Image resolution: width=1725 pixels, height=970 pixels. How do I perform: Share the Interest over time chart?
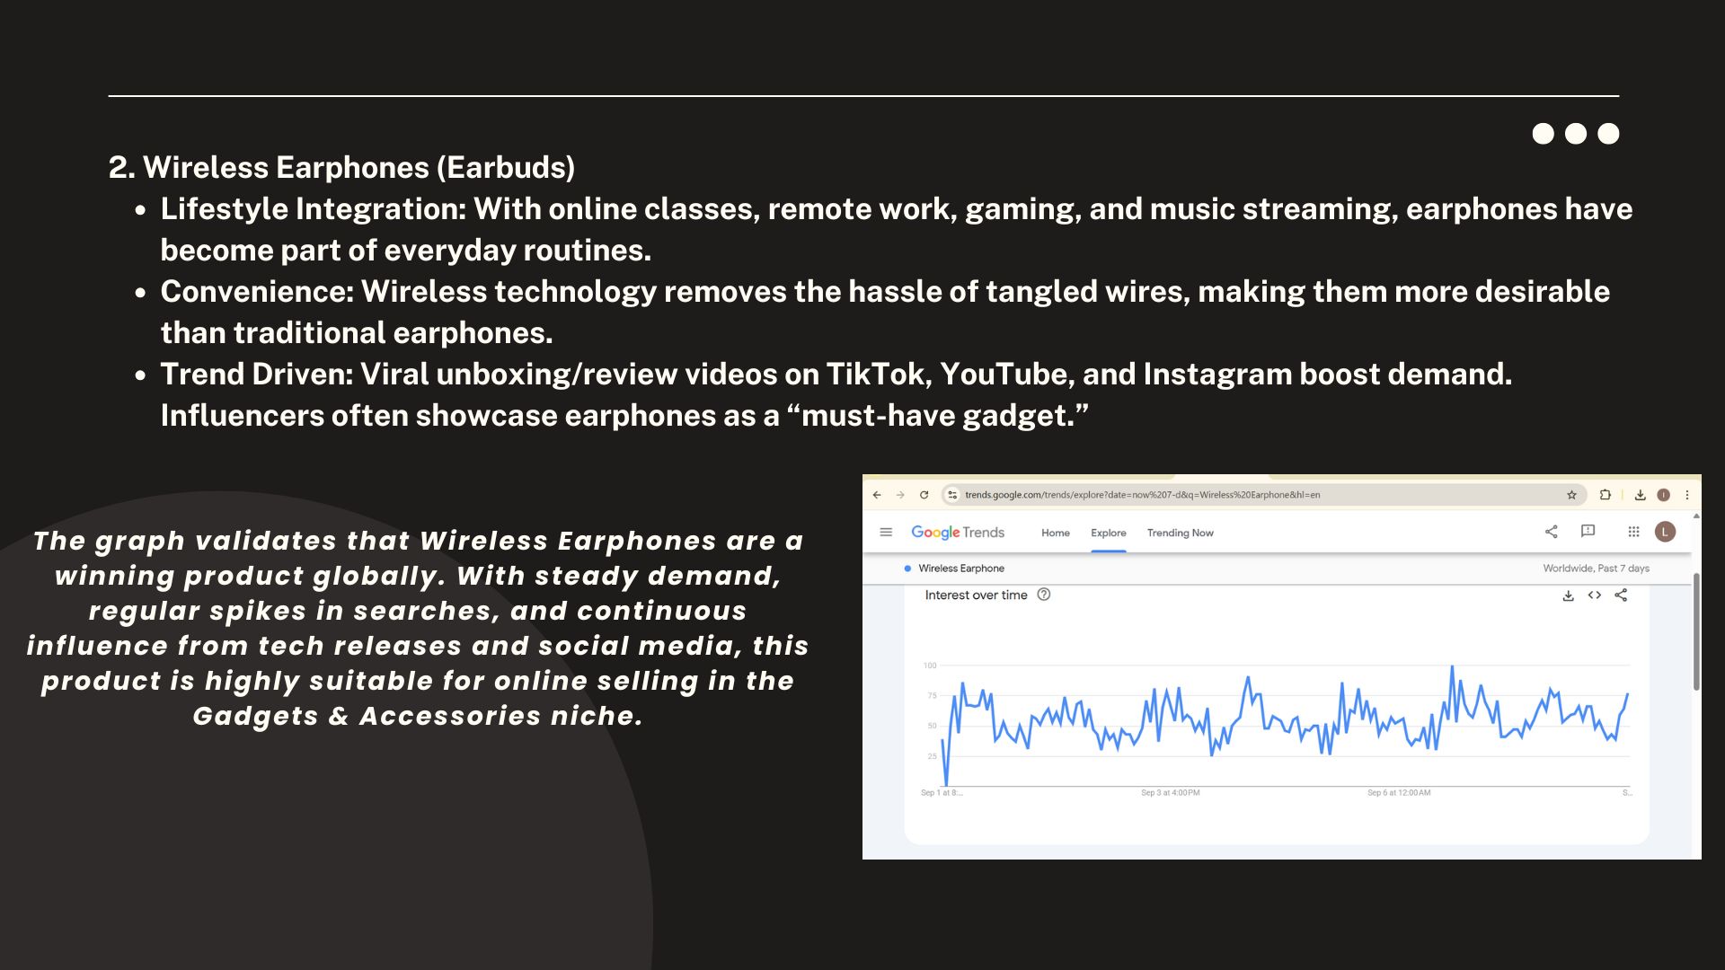(1621, 595)
